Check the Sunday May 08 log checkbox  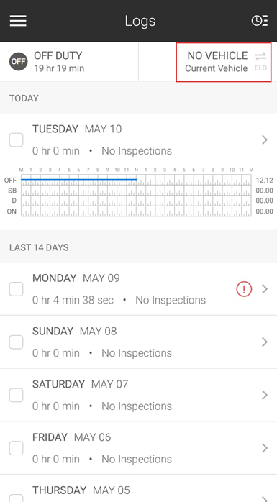16,342
